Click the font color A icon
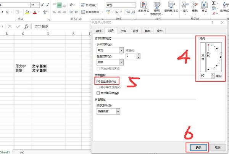This screenshot has width=229, height=154. (x=35, y=12)
